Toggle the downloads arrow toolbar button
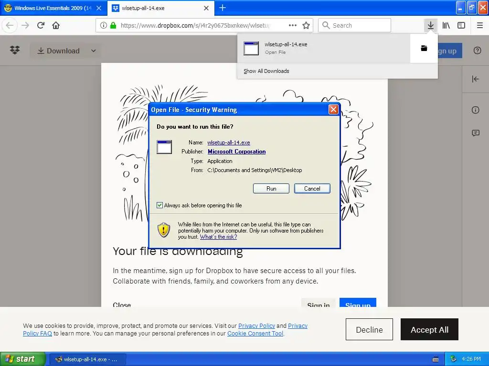Screen dimensions: 489x366 [x=431, y=25]
